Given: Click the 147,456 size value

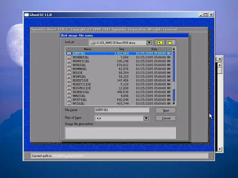Looking at the screenshot, I should pos(123,80).
